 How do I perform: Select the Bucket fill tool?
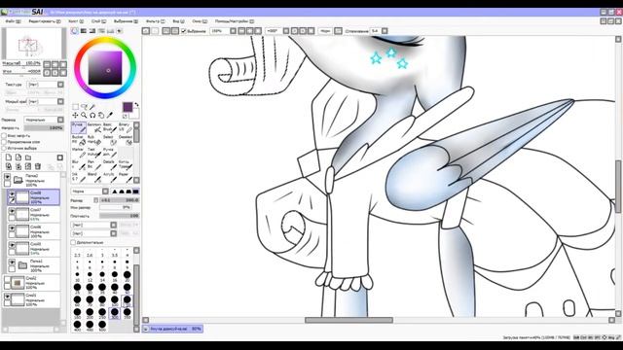point(79,140)
